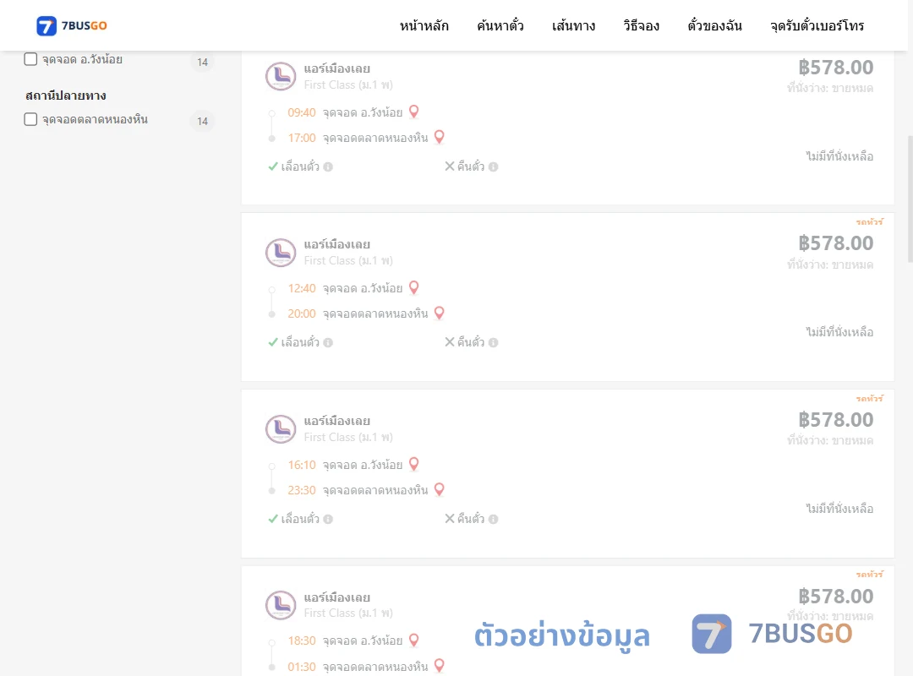Click the 20:00 arrival time
Viewport: 913px width, 676px height.
point(302,313)
